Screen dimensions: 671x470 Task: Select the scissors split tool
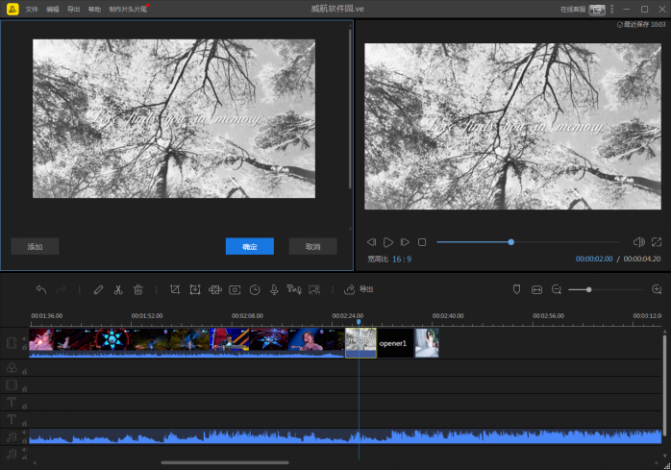[x=118, y=289]
